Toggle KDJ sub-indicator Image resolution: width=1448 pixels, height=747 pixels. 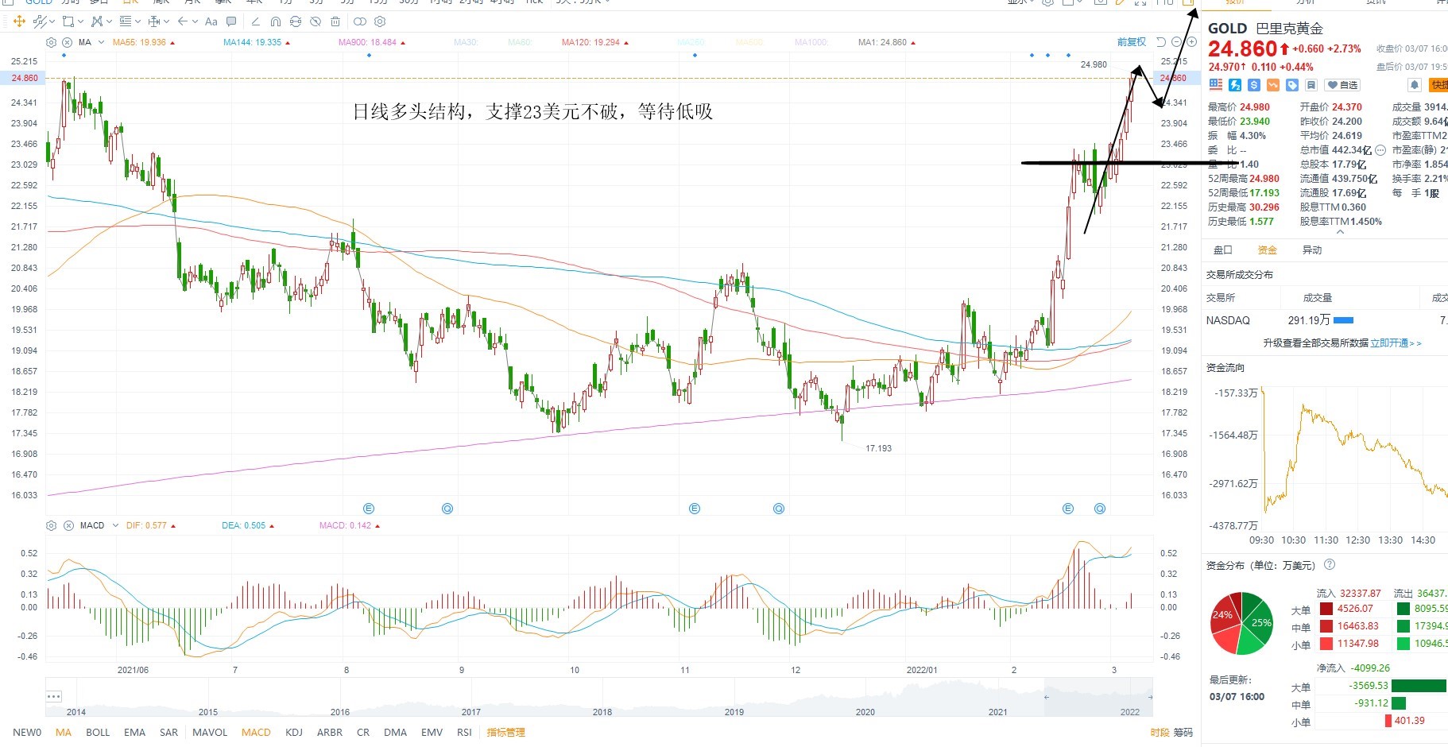pyautogui.click(x=294, y=733)
